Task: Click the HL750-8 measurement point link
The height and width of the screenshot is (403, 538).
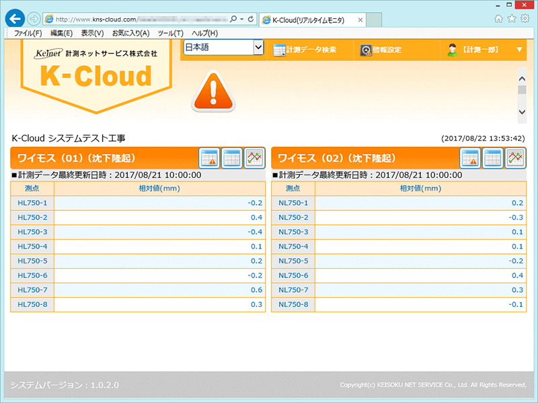Action: 32,304
